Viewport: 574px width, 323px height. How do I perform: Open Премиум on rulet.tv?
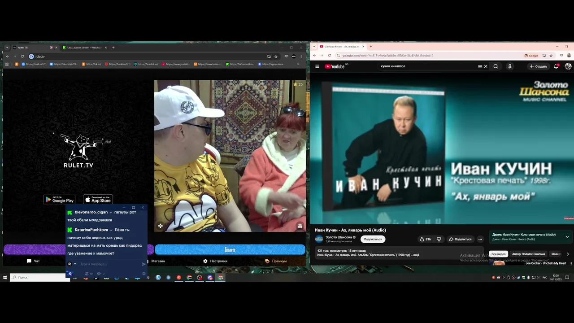[x=276, y=261]
